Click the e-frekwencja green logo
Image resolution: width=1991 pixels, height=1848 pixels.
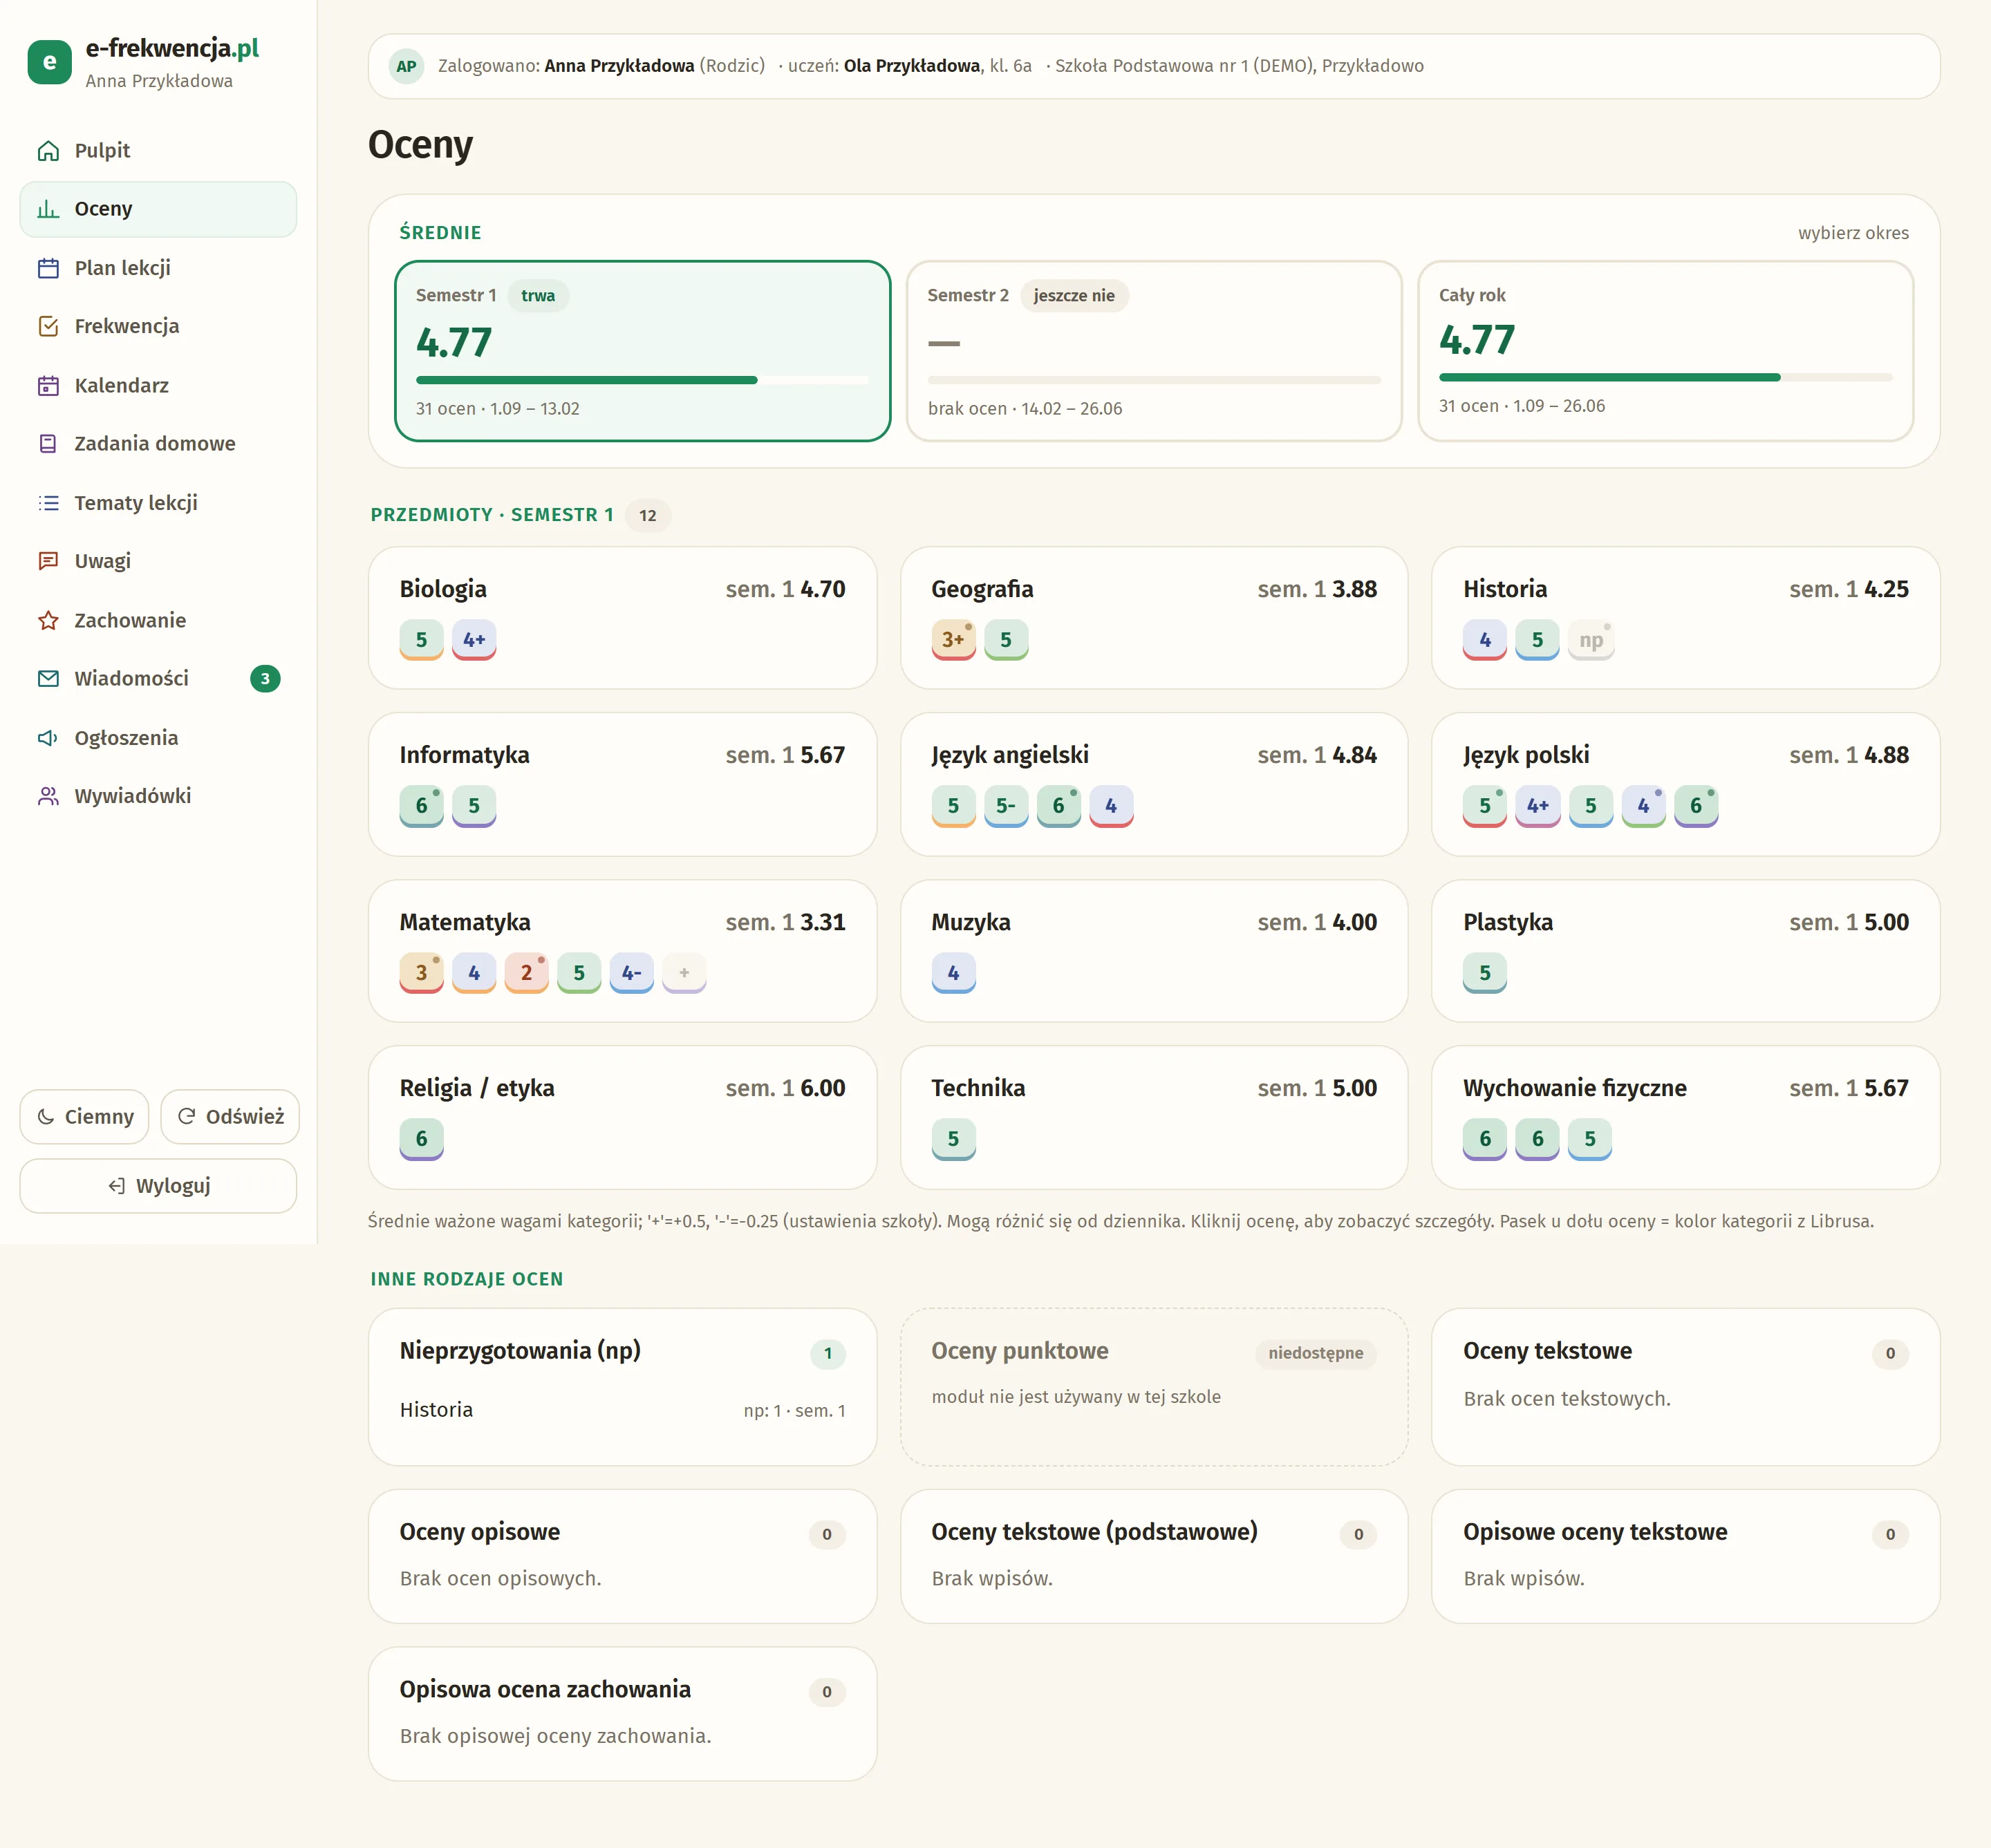(x=49, y=62)
